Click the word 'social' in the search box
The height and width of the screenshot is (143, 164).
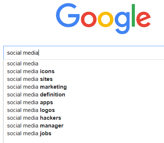point(14,53)
